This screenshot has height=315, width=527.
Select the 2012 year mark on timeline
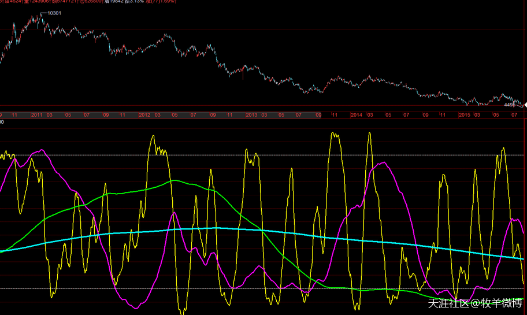(x=144, y=115)
